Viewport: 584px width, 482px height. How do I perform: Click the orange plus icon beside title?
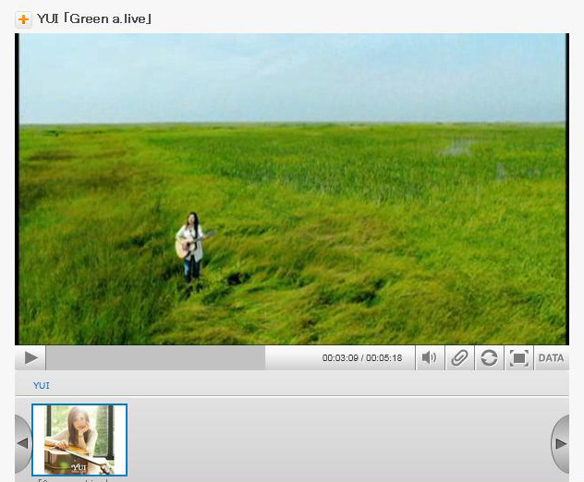(23, 19)
